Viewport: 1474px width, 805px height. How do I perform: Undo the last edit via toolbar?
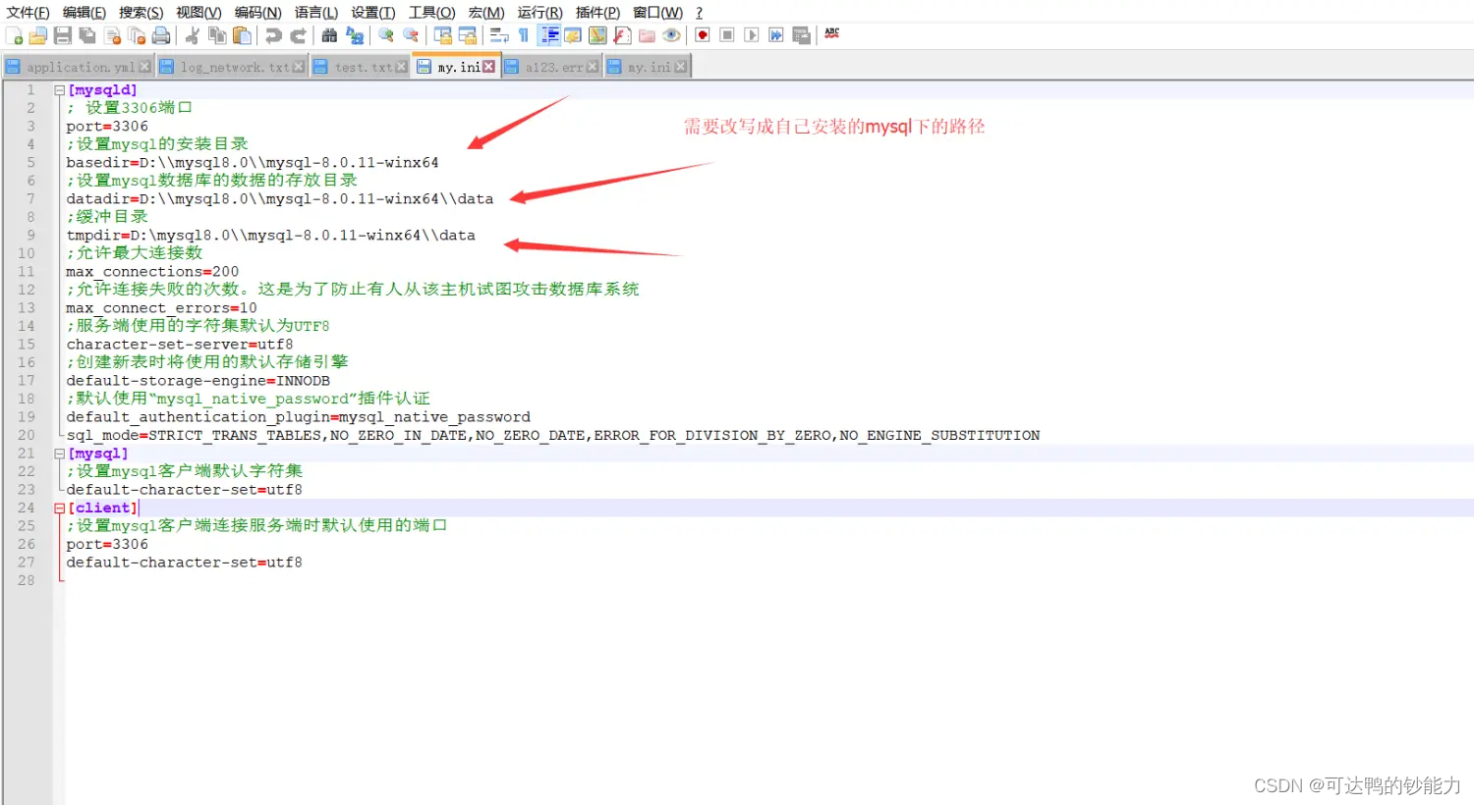273,35
